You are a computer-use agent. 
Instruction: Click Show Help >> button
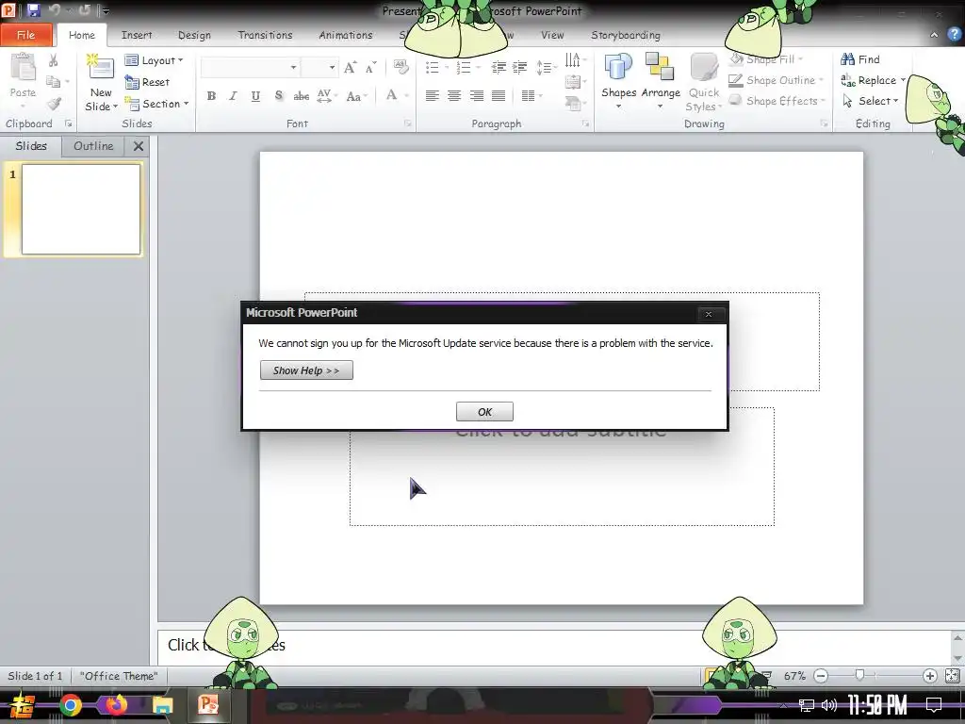tap(306, 370)
